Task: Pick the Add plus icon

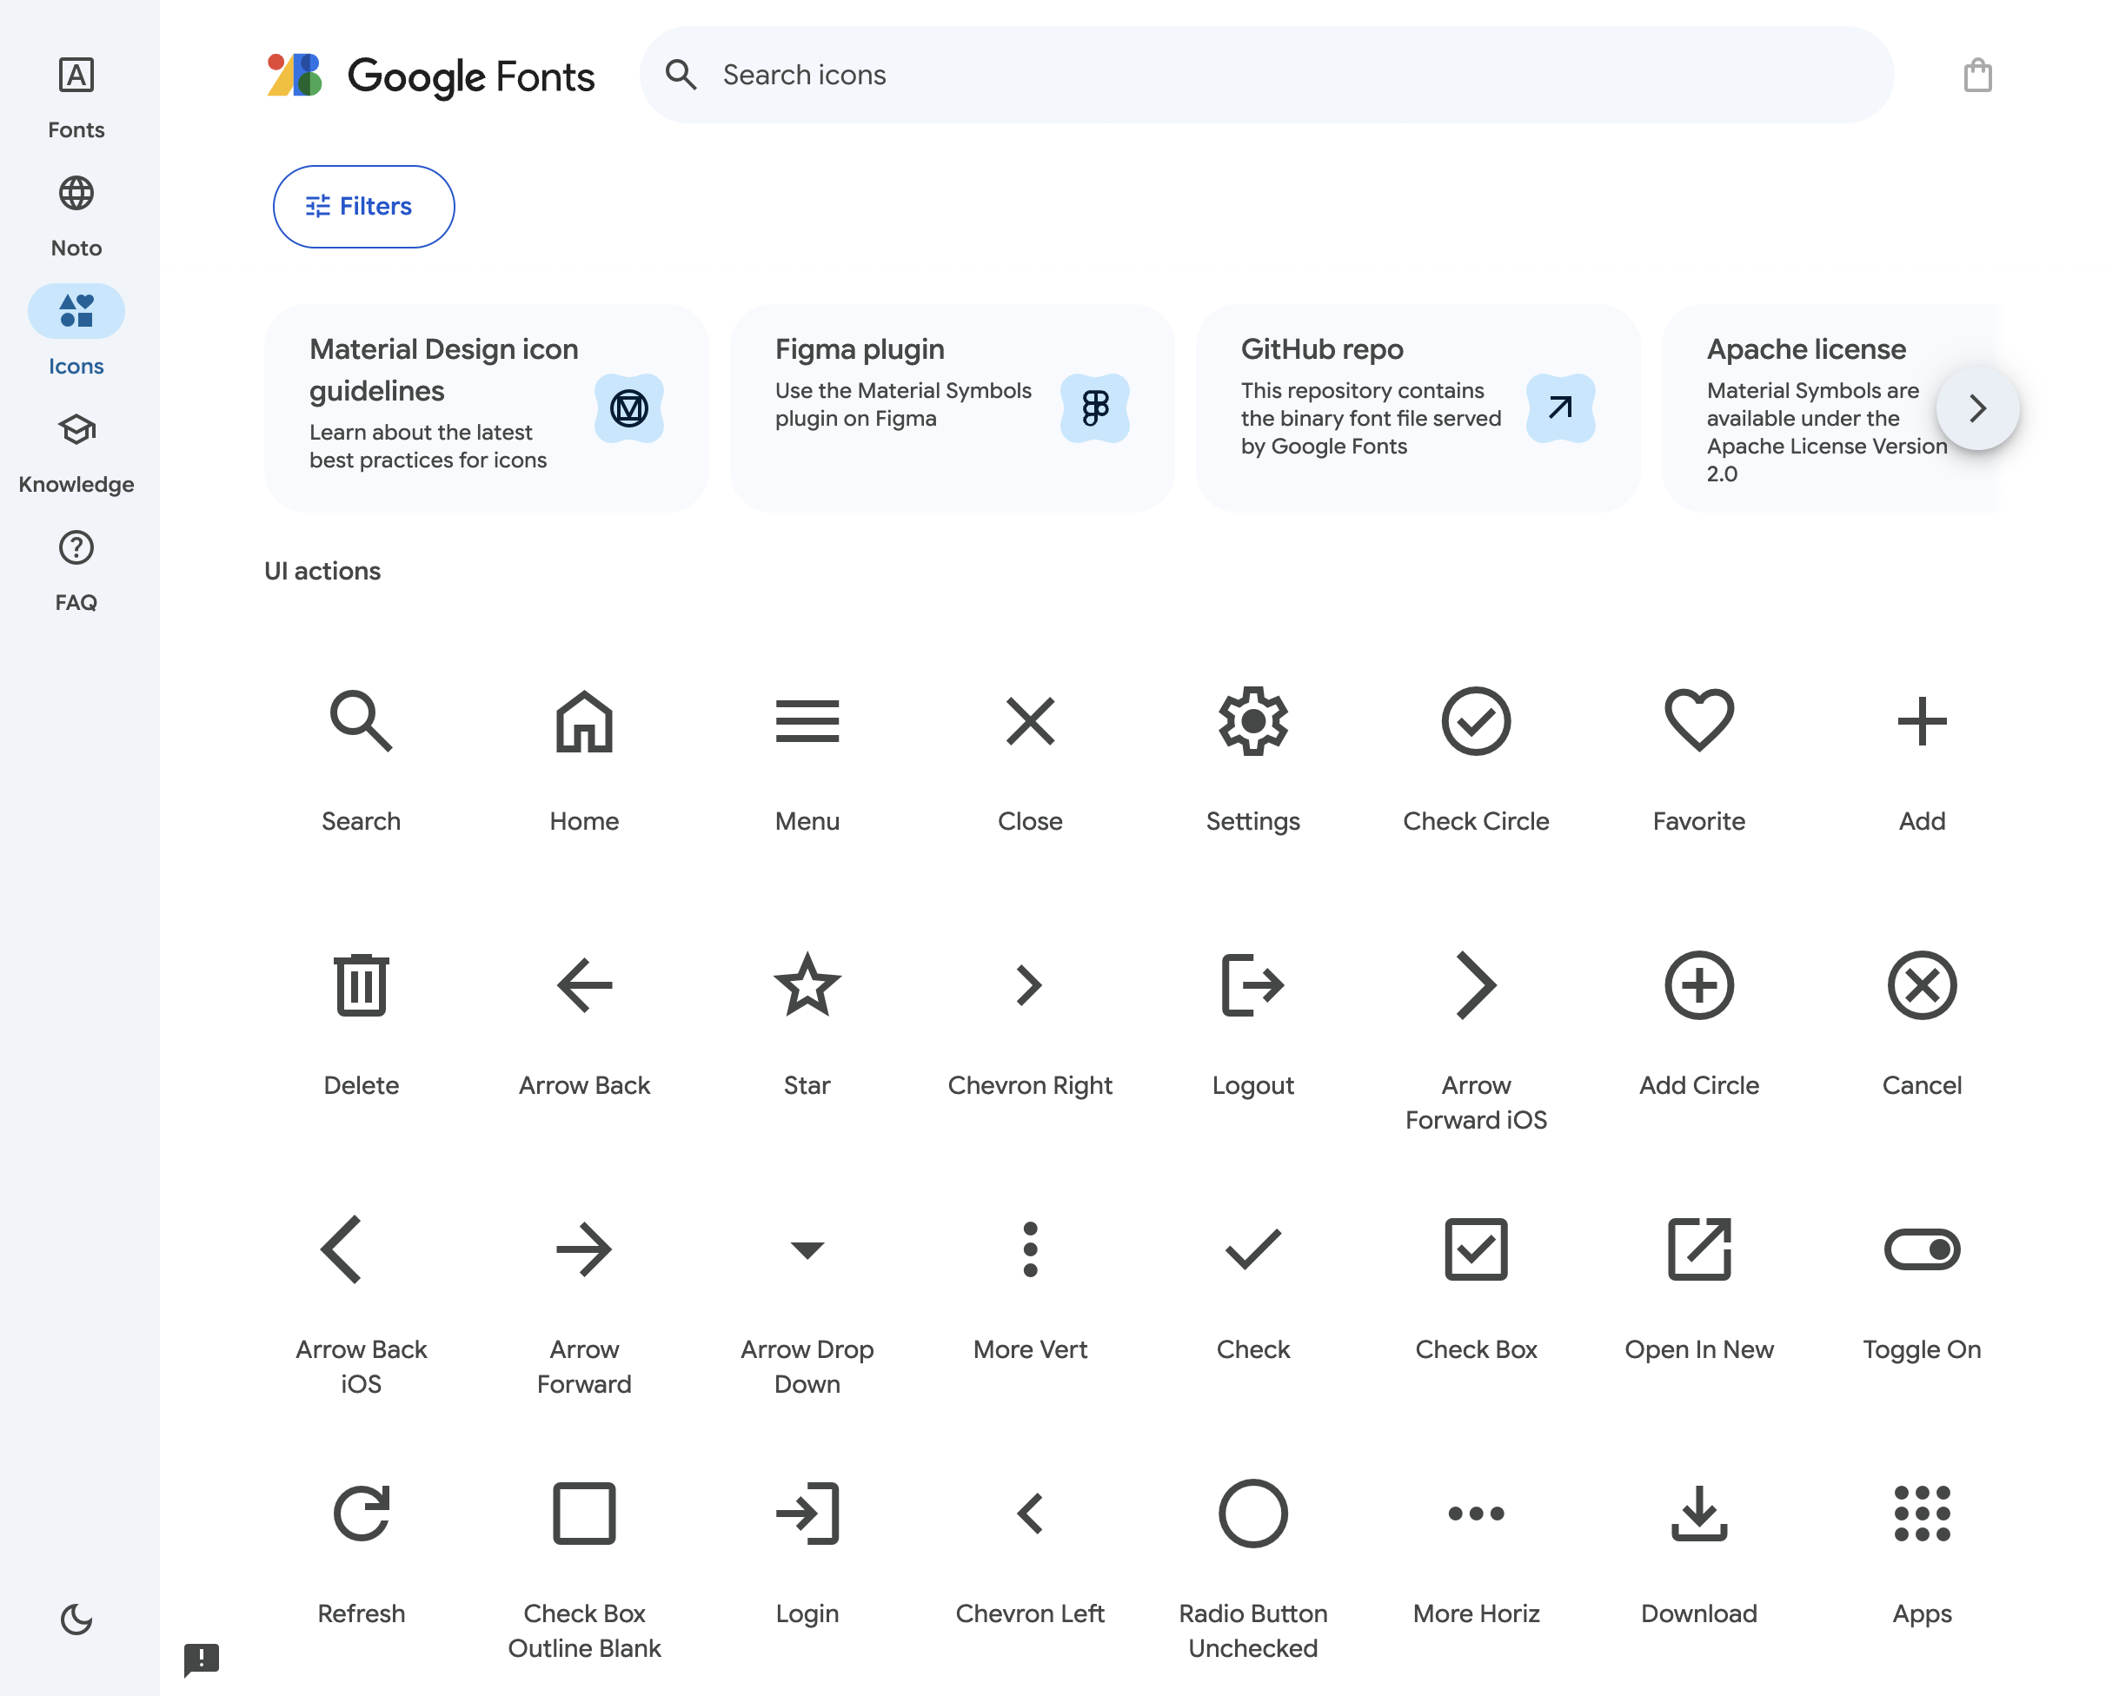Action: coord(1923,721)
